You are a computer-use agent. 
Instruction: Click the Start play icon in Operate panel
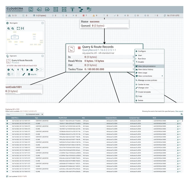coord(27,70)
